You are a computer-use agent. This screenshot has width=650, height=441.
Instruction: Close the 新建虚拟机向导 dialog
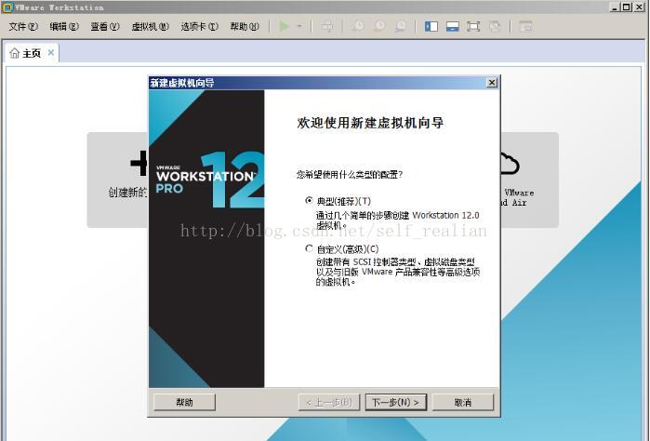coord(492,83)
